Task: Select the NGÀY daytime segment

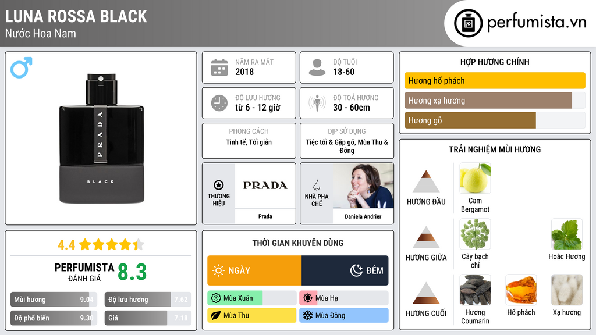Action: click(x=254, y=270)
